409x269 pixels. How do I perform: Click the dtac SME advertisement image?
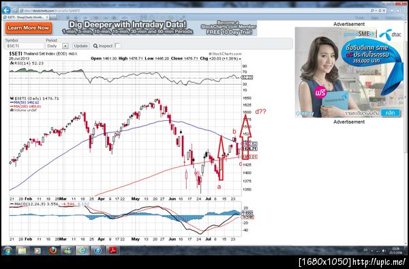coord(349,72)
